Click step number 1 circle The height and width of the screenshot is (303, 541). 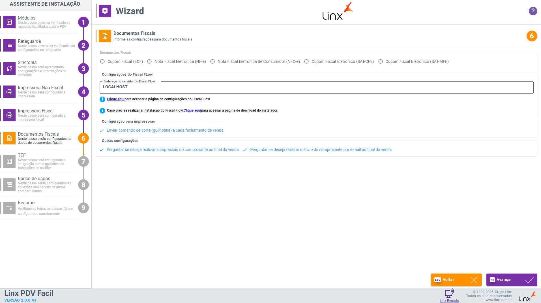tap(83, 22)
